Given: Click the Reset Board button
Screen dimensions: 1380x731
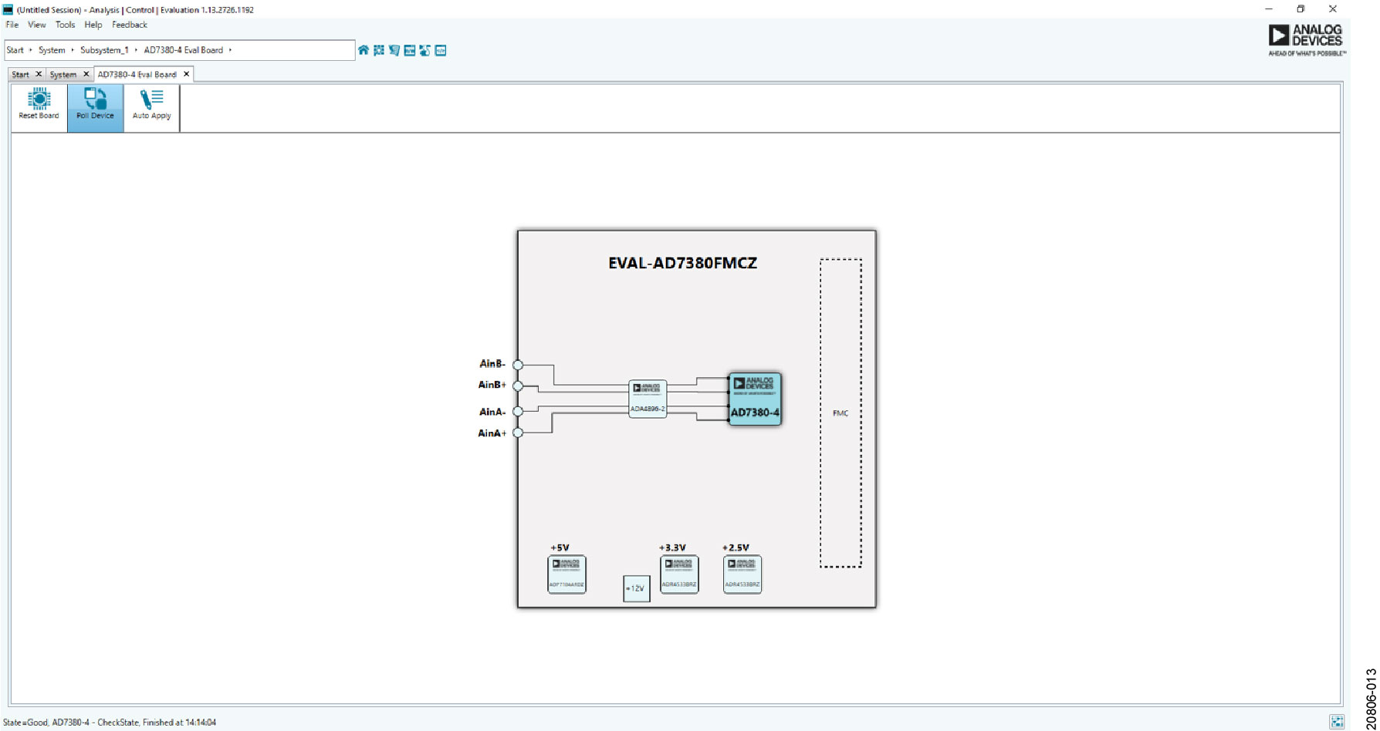Looking at the screenshot, I should 38,106.
